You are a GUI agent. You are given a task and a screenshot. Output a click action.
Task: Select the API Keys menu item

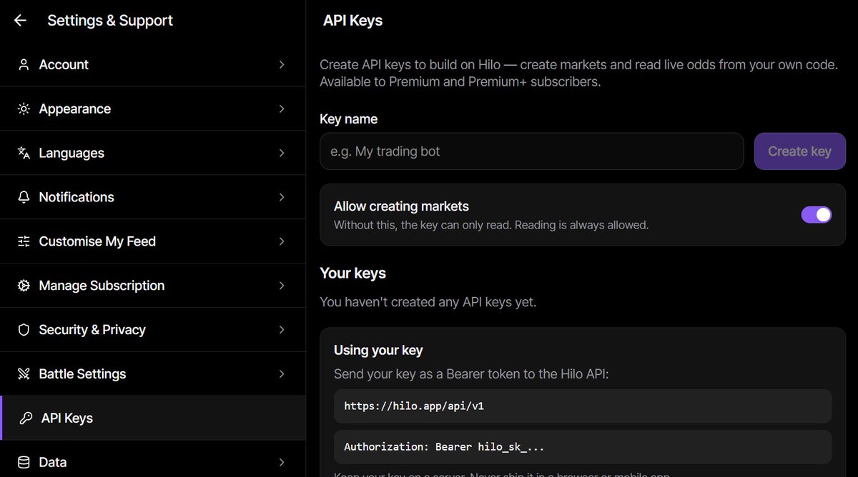pos(152,418)
